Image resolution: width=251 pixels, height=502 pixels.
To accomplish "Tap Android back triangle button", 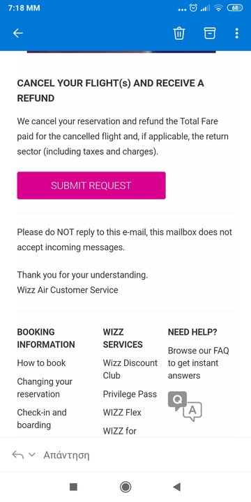I will click(x=176, y=487).
